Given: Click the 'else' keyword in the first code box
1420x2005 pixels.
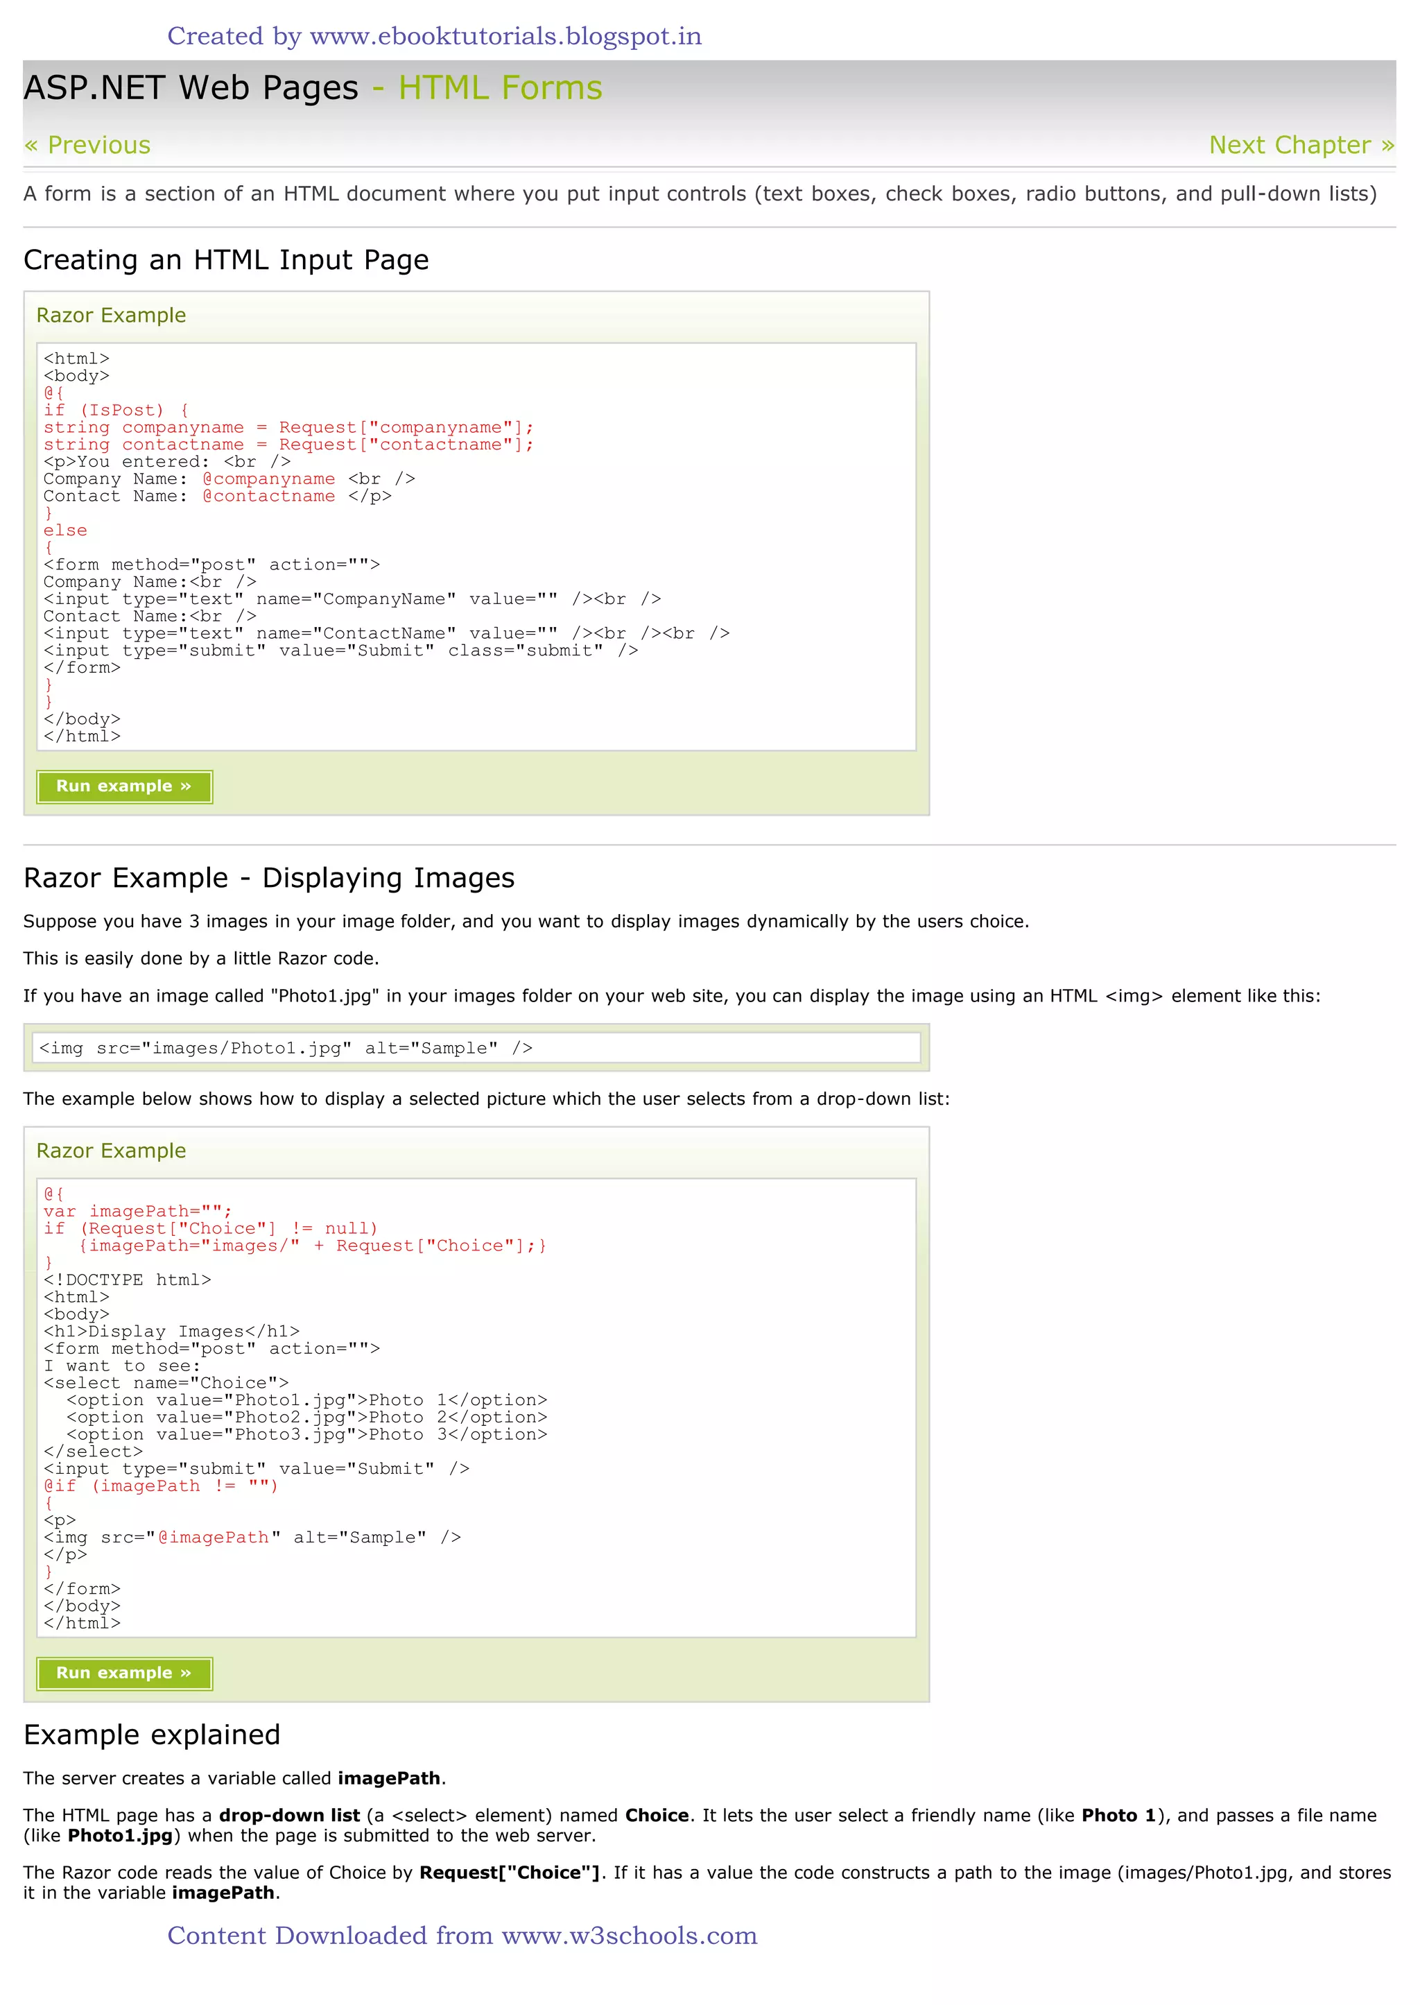Looking at the screenshot, I should point(66,531).
